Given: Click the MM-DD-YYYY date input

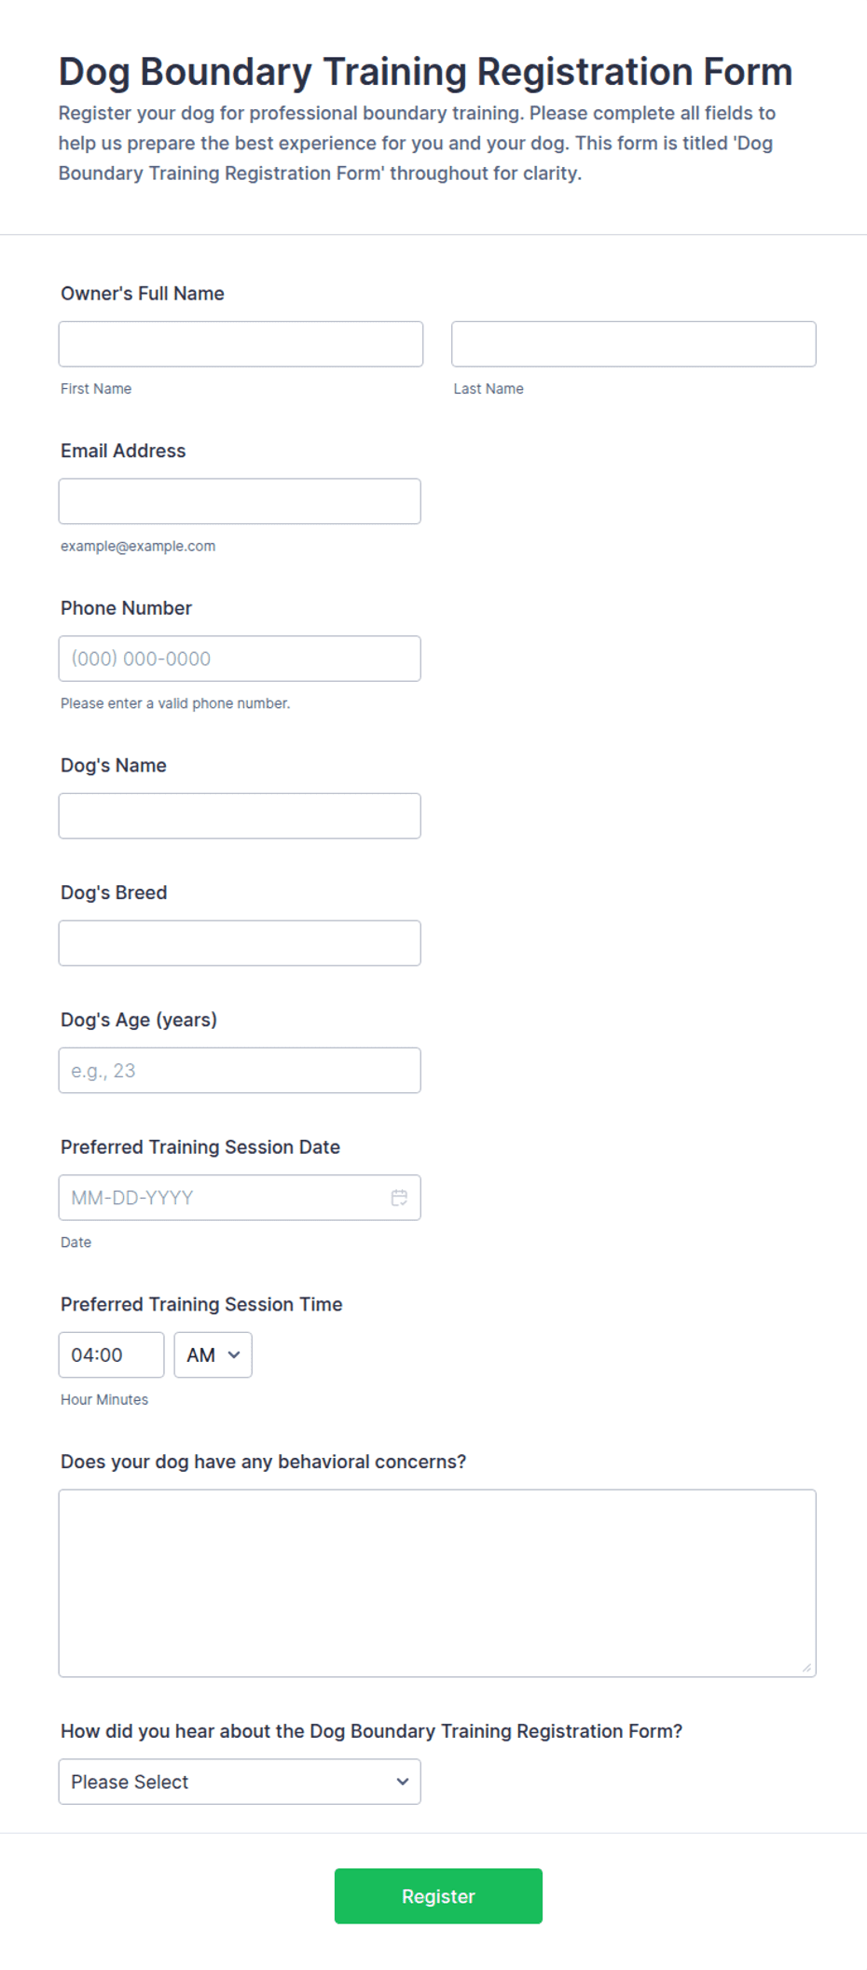Looking at the screenshot, I should point(240,1198).
